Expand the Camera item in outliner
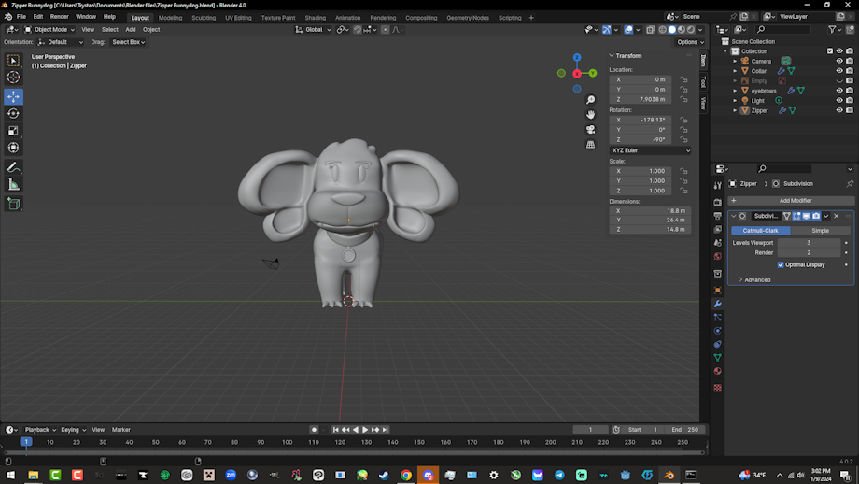Screen dimensions: 859x484 pos(736,61)
